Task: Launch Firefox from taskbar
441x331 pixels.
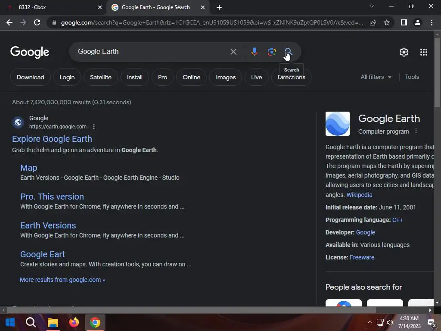Action: pos(74,322)
